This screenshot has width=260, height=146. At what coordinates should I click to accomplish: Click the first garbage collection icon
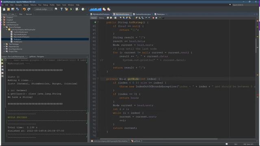click(104, 9)
